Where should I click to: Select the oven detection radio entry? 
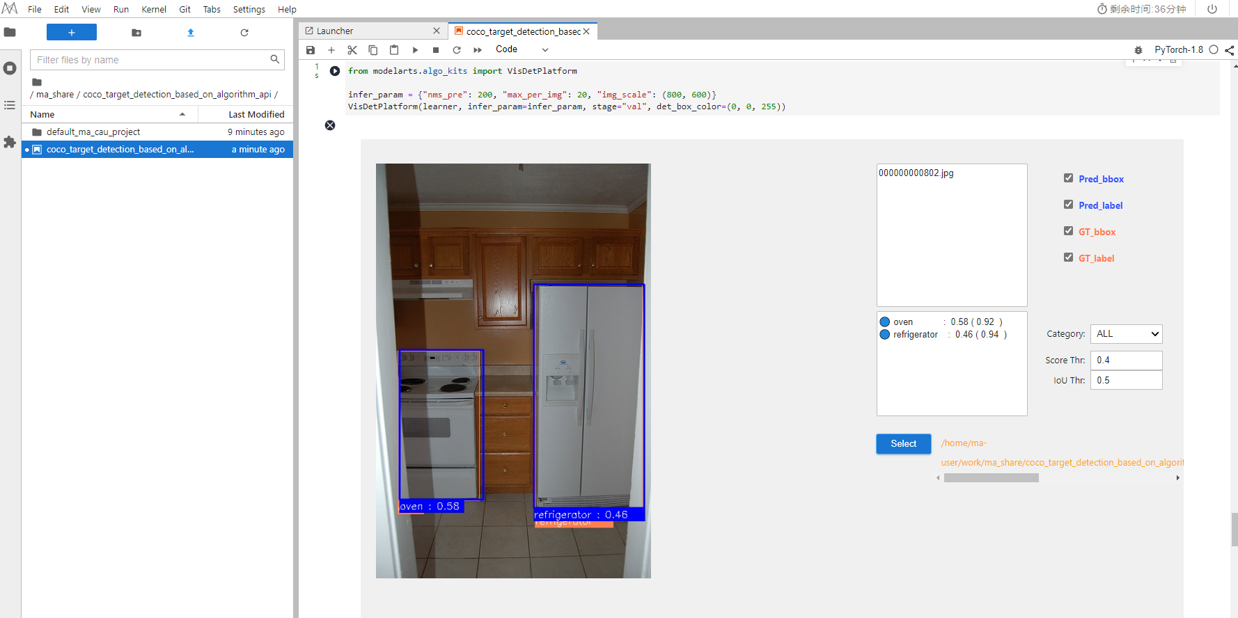(885, 322)
